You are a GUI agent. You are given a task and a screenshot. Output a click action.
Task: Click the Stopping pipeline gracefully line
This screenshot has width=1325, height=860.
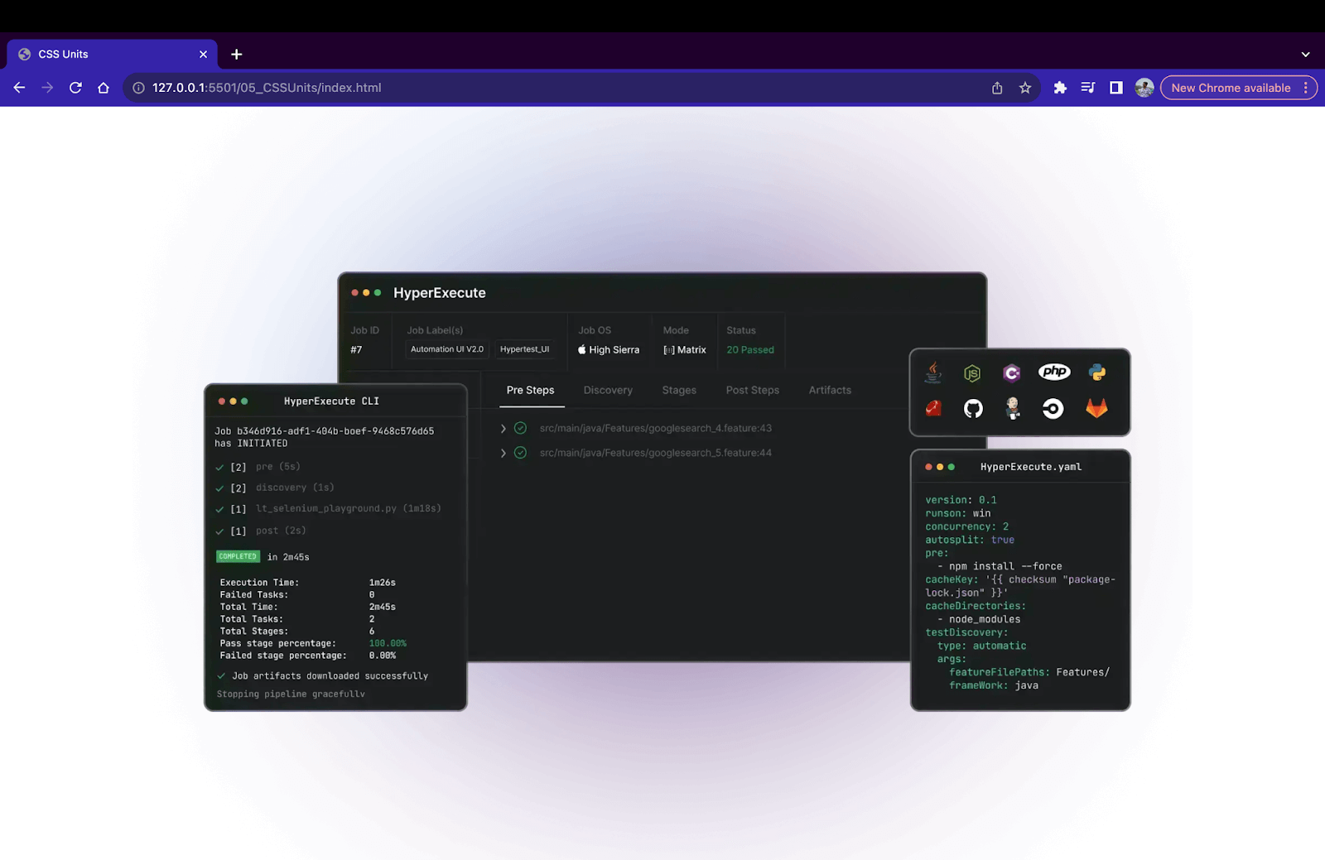pyautogui.click(x=291, y=694)
